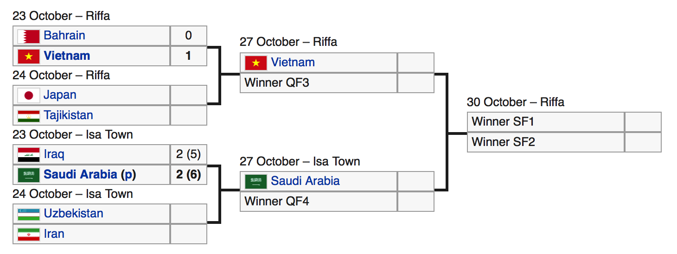Click the Iraq flag icon

click(28, 154)
